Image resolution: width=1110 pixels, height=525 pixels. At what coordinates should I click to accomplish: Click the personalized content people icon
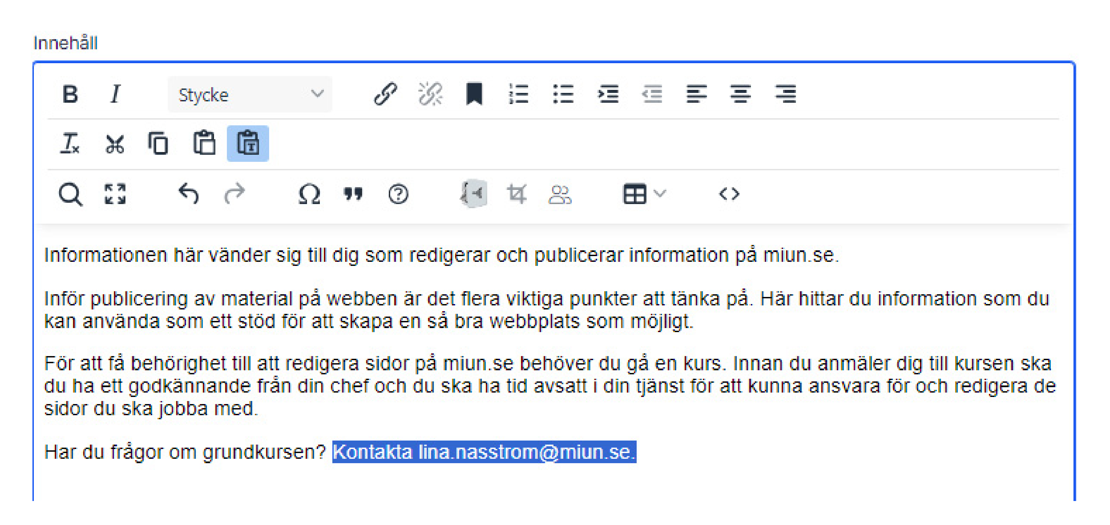click(560, 194)
